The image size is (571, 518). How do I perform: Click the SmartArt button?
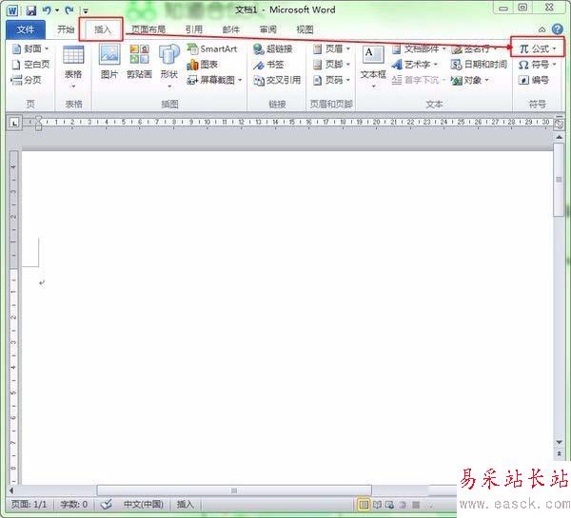(x=212, y=48)
